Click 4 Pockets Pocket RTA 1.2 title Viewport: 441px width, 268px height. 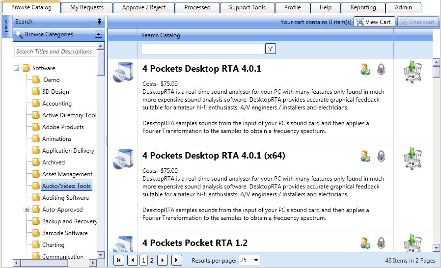pos(195,242)
